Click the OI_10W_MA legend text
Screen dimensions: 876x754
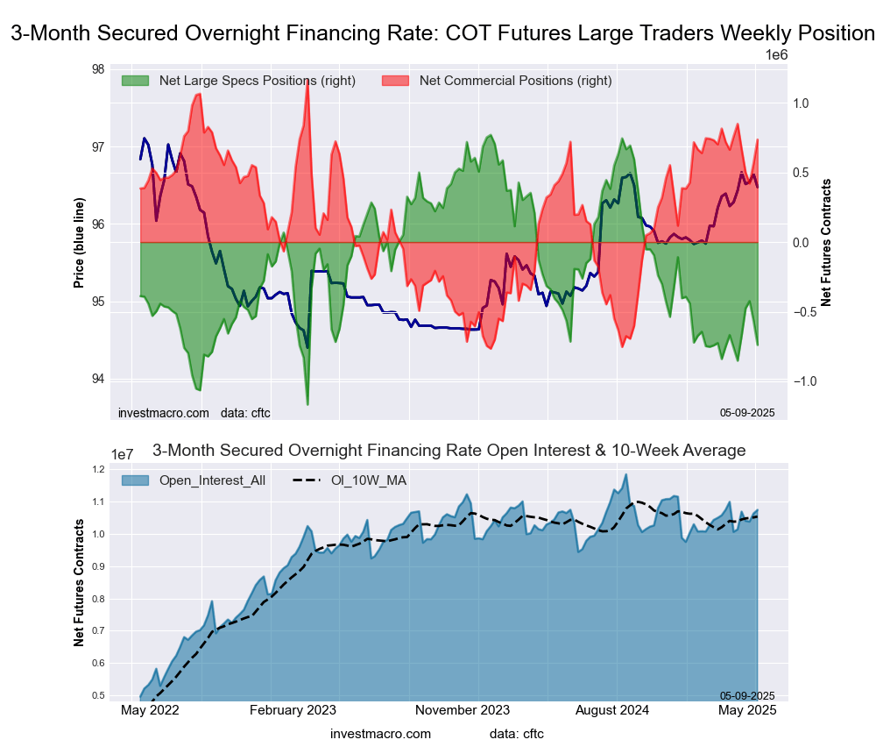point(368,480)
